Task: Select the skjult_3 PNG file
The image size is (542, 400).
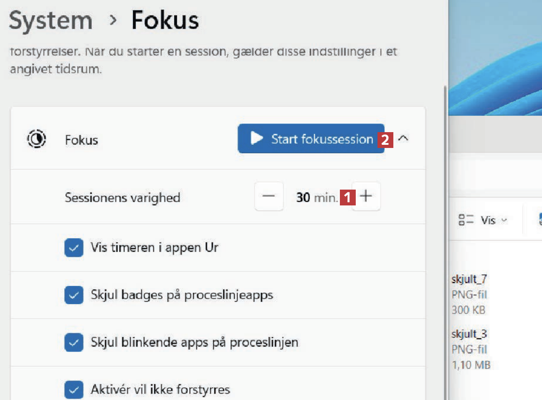Action: point(469,334)
